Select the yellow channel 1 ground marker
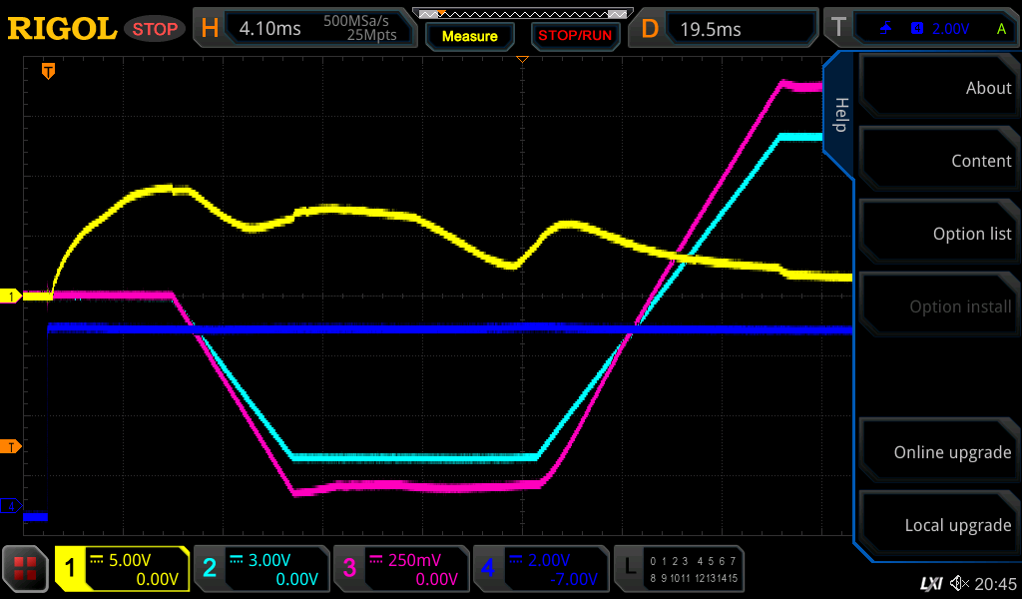 12,297
